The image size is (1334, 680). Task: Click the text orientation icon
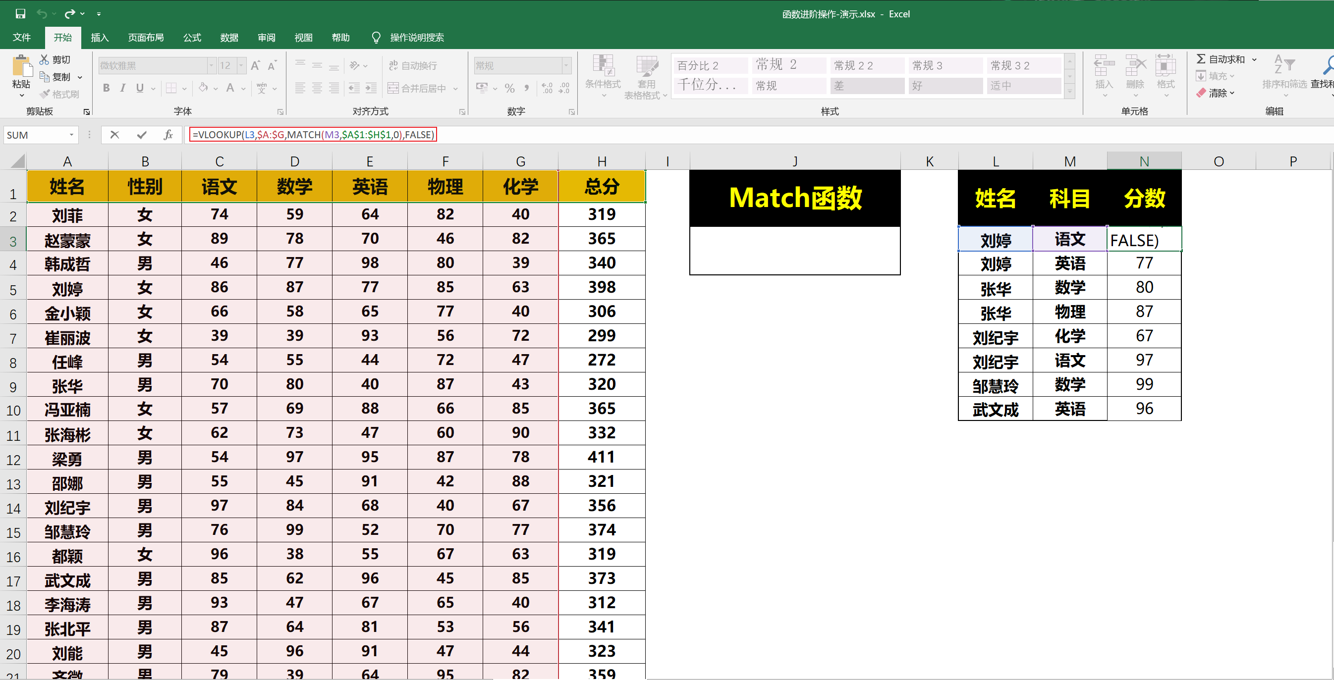pyautogui.click(x=354, y=66)
